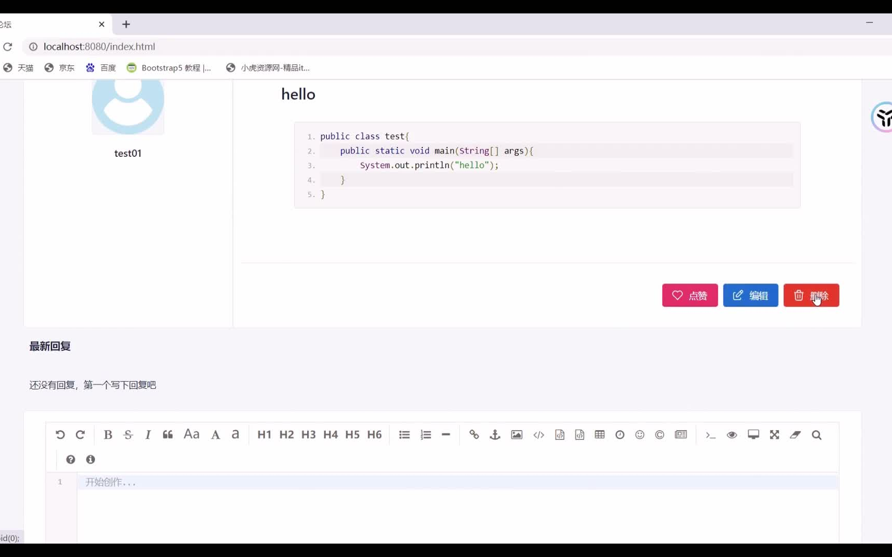Click the hello post title
Viewport: 892px width, 557px height.
tap(298, 94)
